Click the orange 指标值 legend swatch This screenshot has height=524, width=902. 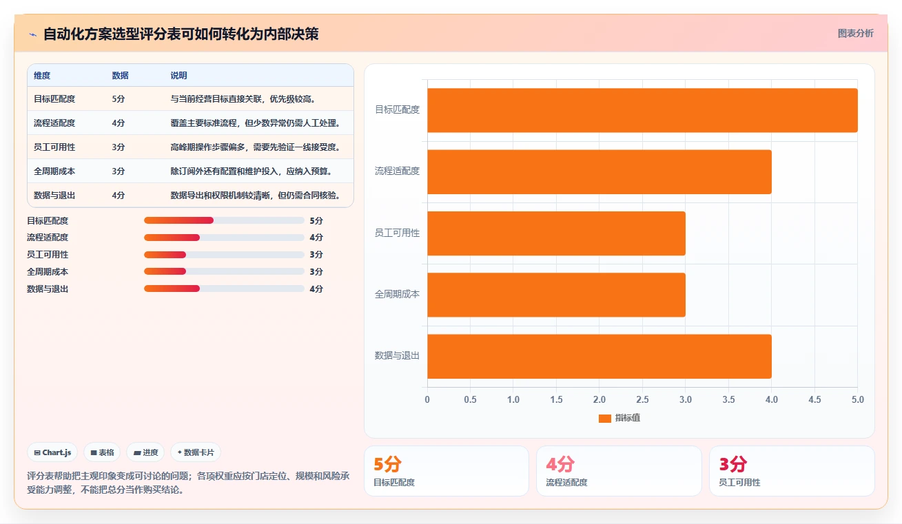click(x=604, y=418)
